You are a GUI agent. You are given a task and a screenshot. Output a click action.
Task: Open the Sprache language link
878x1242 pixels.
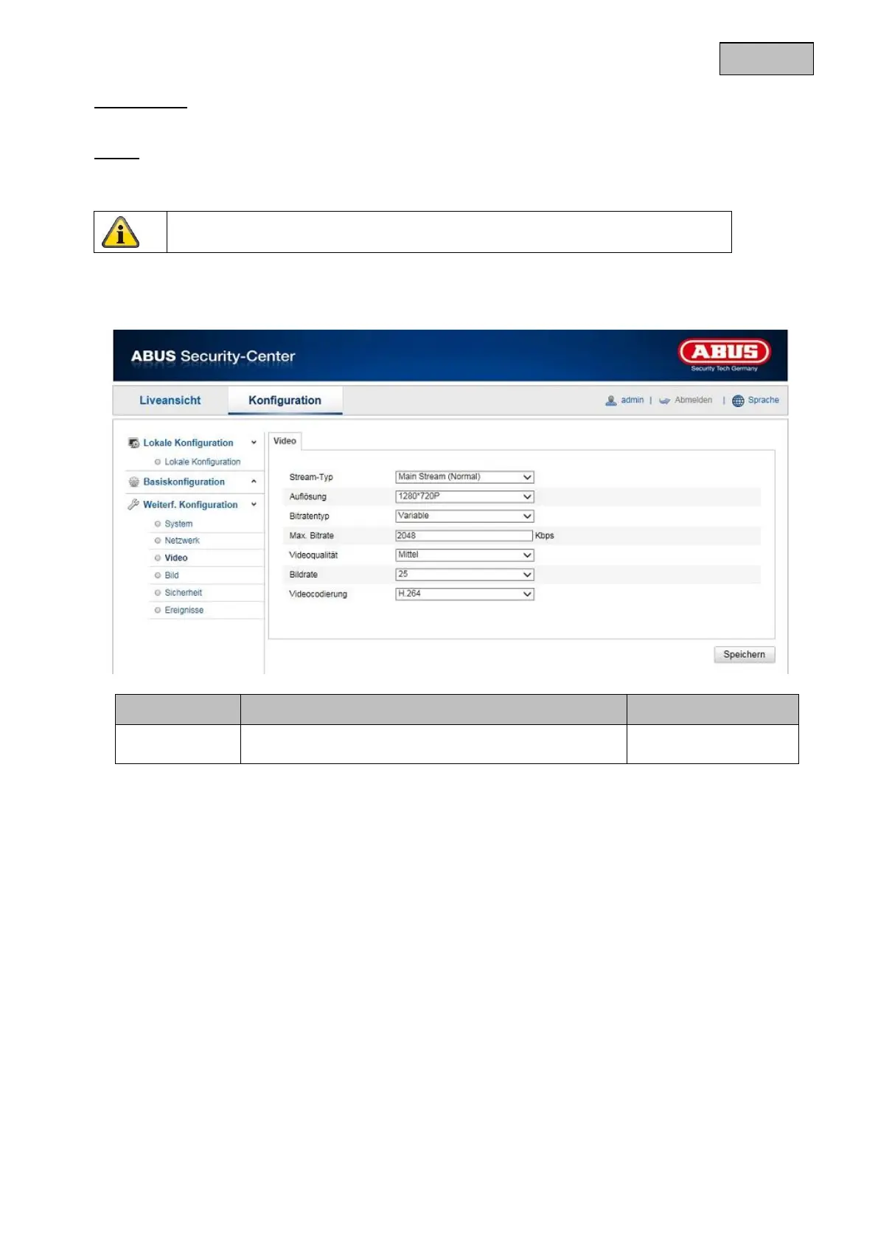pos(764,400)
